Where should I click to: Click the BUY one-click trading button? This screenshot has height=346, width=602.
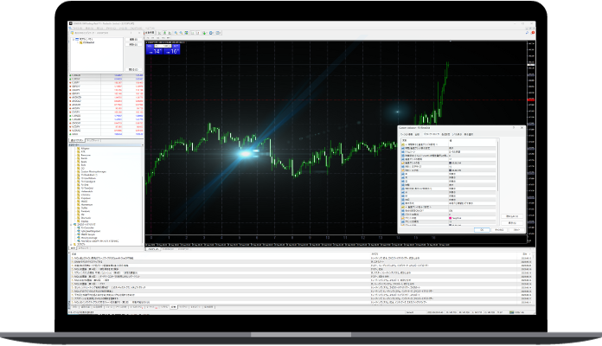[x=171, y=51]
